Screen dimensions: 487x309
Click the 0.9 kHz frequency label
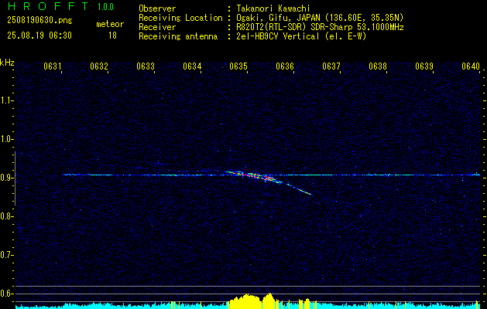coord(6,178)
